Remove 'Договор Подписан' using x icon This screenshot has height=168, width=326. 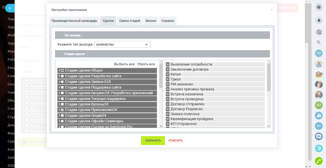pos(168,109)
